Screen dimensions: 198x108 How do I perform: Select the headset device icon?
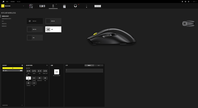coord(75,6)
